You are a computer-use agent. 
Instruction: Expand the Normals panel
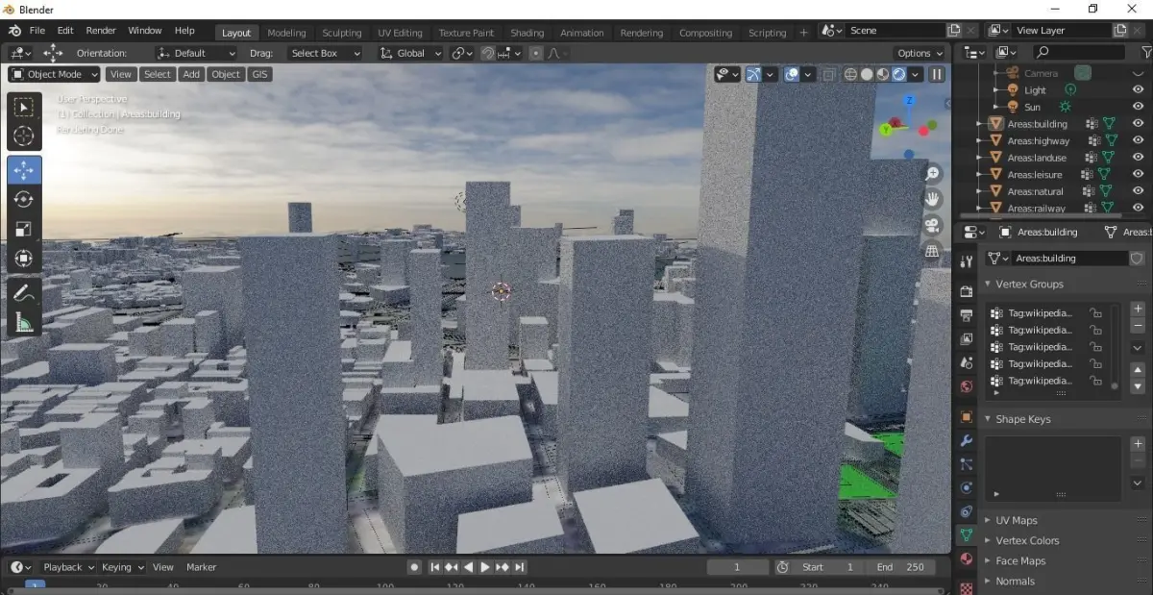1015,581
